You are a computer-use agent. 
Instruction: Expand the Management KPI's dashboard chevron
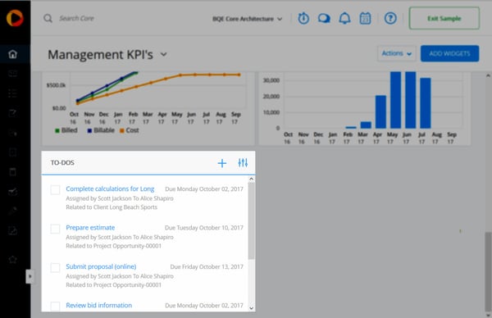pyautogui.click(x=163, y=54)
